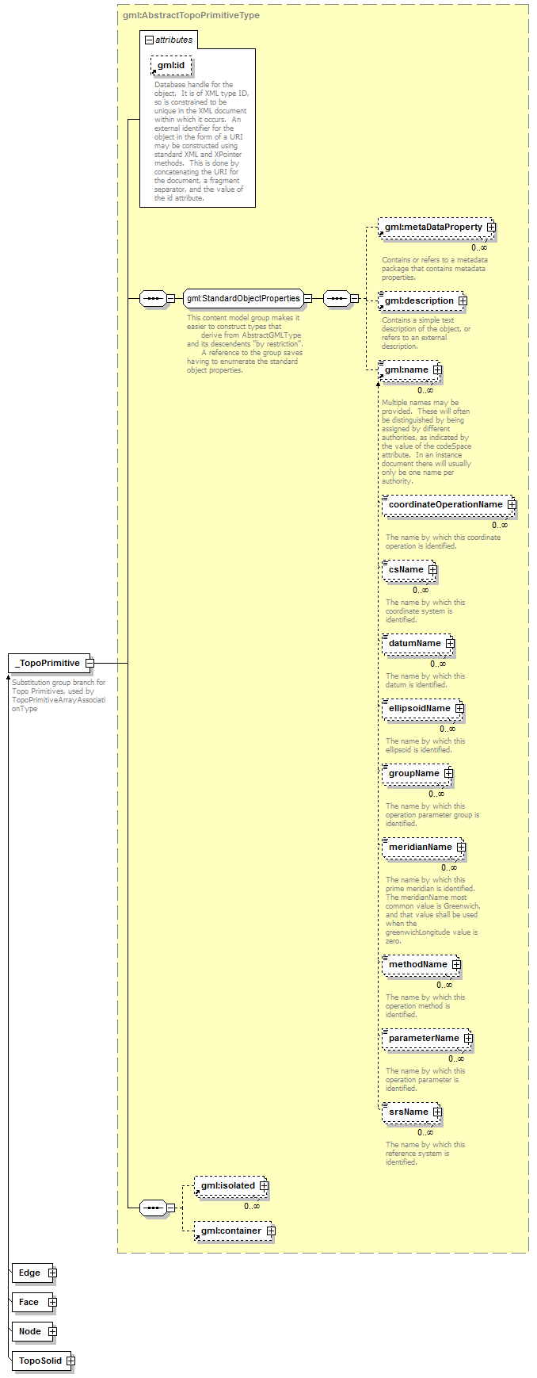537x1378 pixels.
Task: Select sequence compositor icon right of gml:StandardObjectProperties
Action: click(x=337, y=299)
